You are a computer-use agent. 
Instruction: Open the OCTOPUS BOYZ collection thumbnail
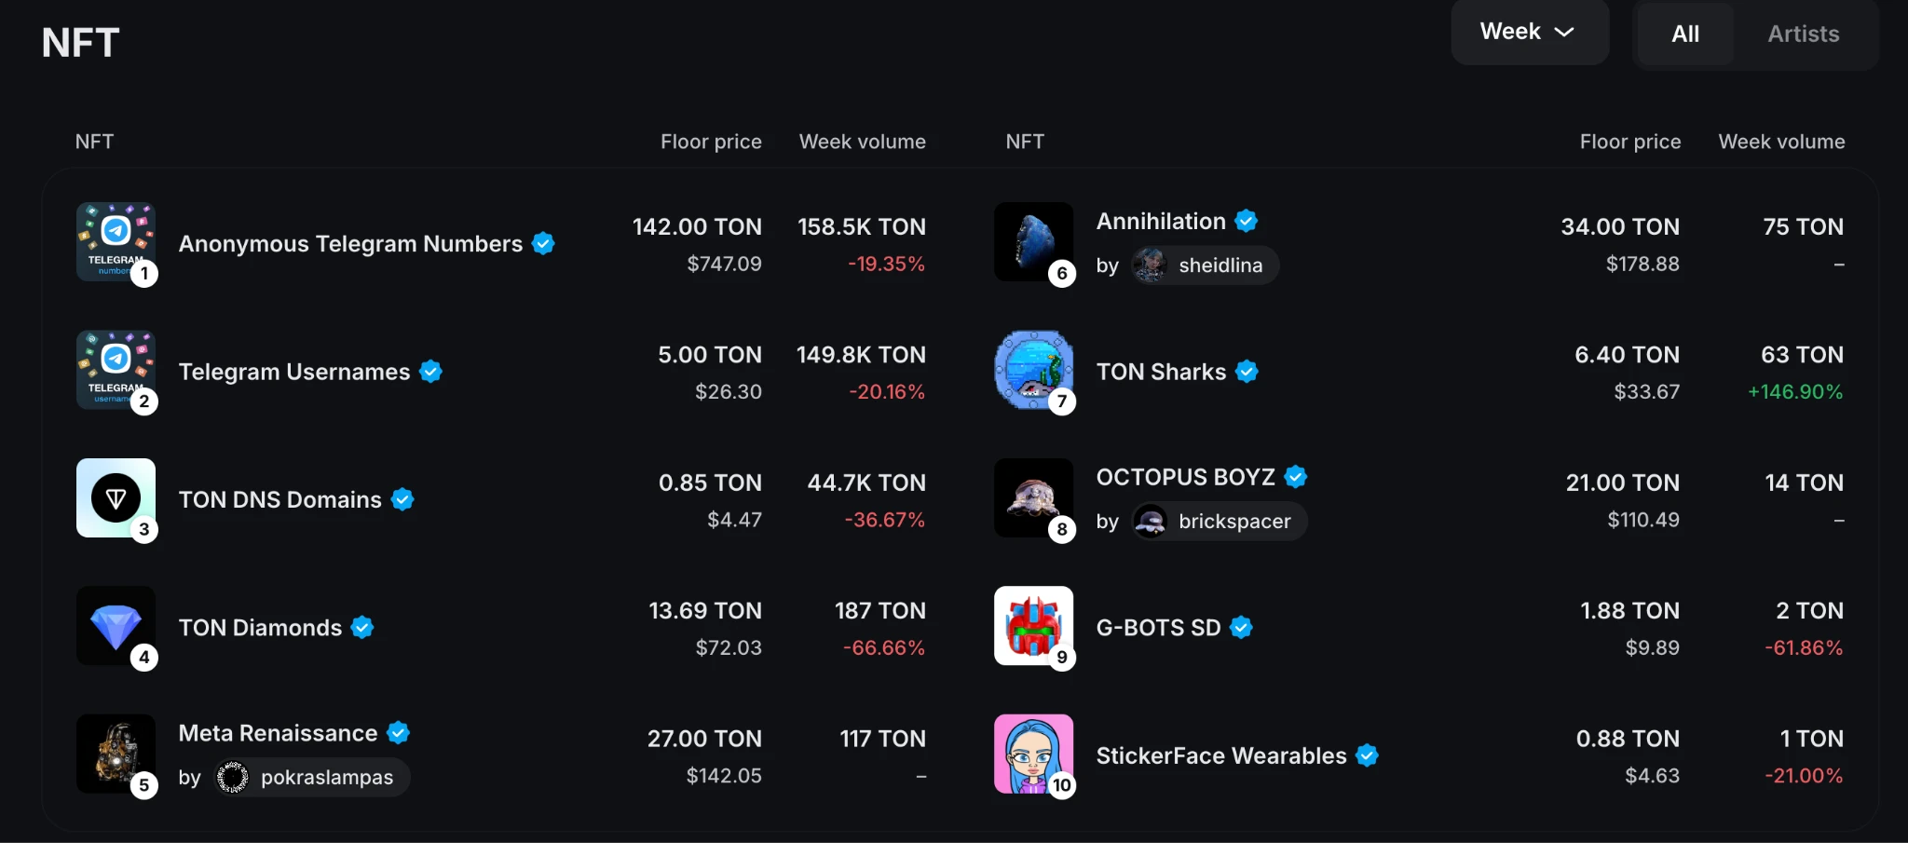[x=1033, y=497]
